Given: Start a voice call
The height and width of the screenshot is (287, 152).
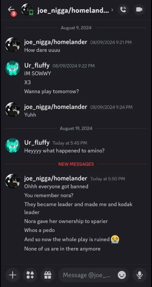Looking at the screenshot, I should [x=123, y=10].
